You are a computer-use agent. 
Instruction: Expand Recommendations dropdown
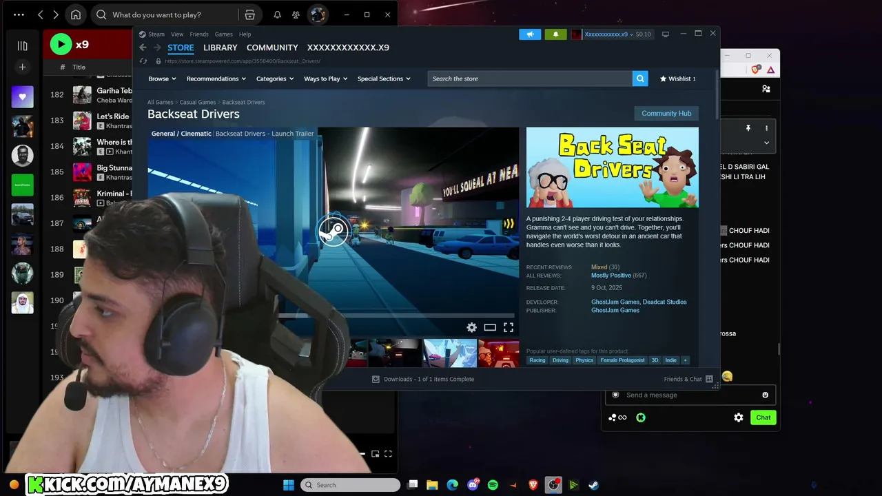216,79
